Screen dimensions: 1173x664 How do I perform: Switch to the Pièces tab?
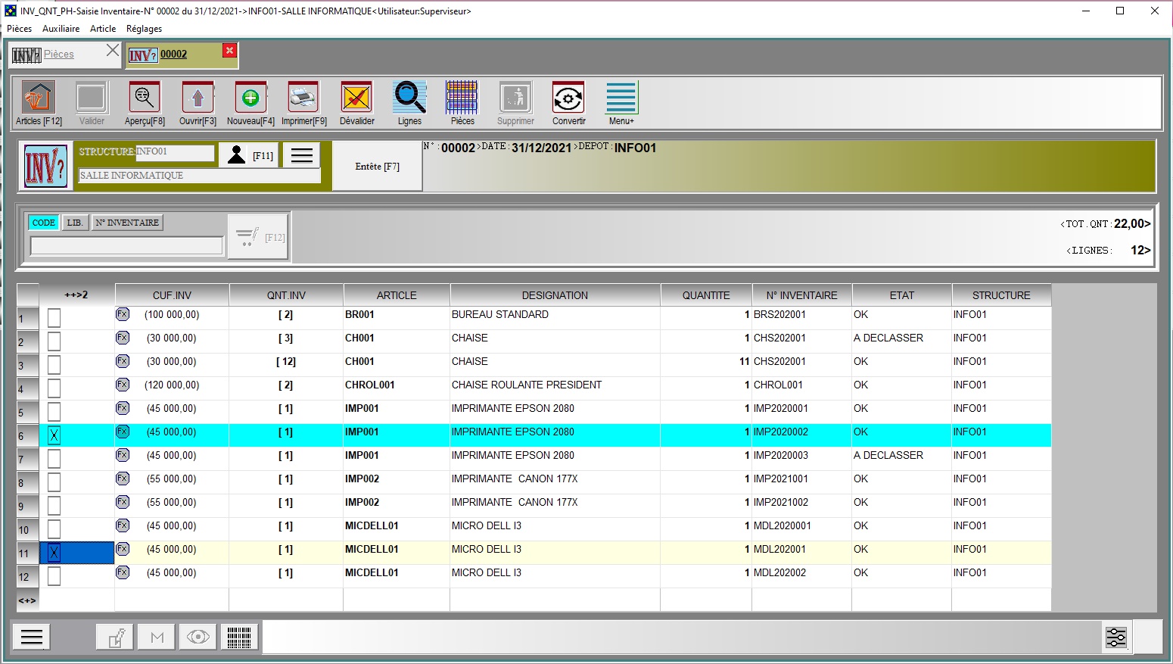(x=59, y=55)
